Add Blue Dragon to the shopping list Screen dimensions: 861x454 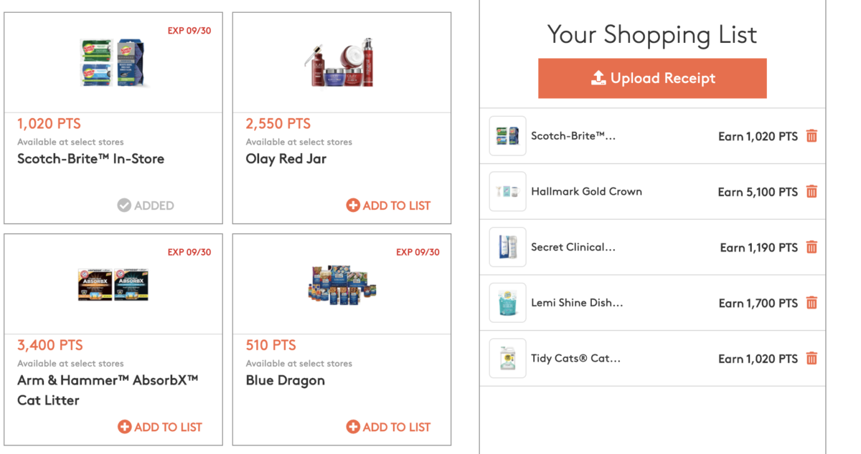coord(388,427)
